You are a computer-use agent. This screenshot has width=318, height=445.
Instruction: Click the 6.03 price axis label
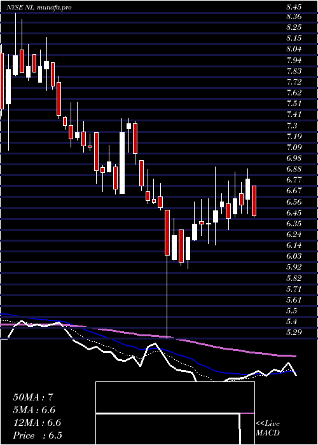click(x=294, y=256)
